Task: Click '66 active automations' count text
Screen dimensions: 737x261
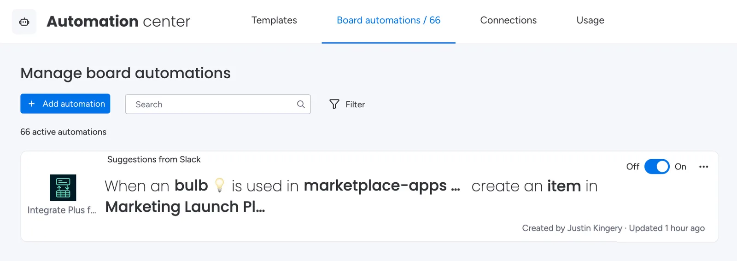Action: tap(63, 132)
